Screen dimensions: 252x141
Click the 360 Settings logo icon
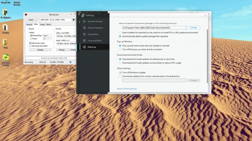click(83, 15)
